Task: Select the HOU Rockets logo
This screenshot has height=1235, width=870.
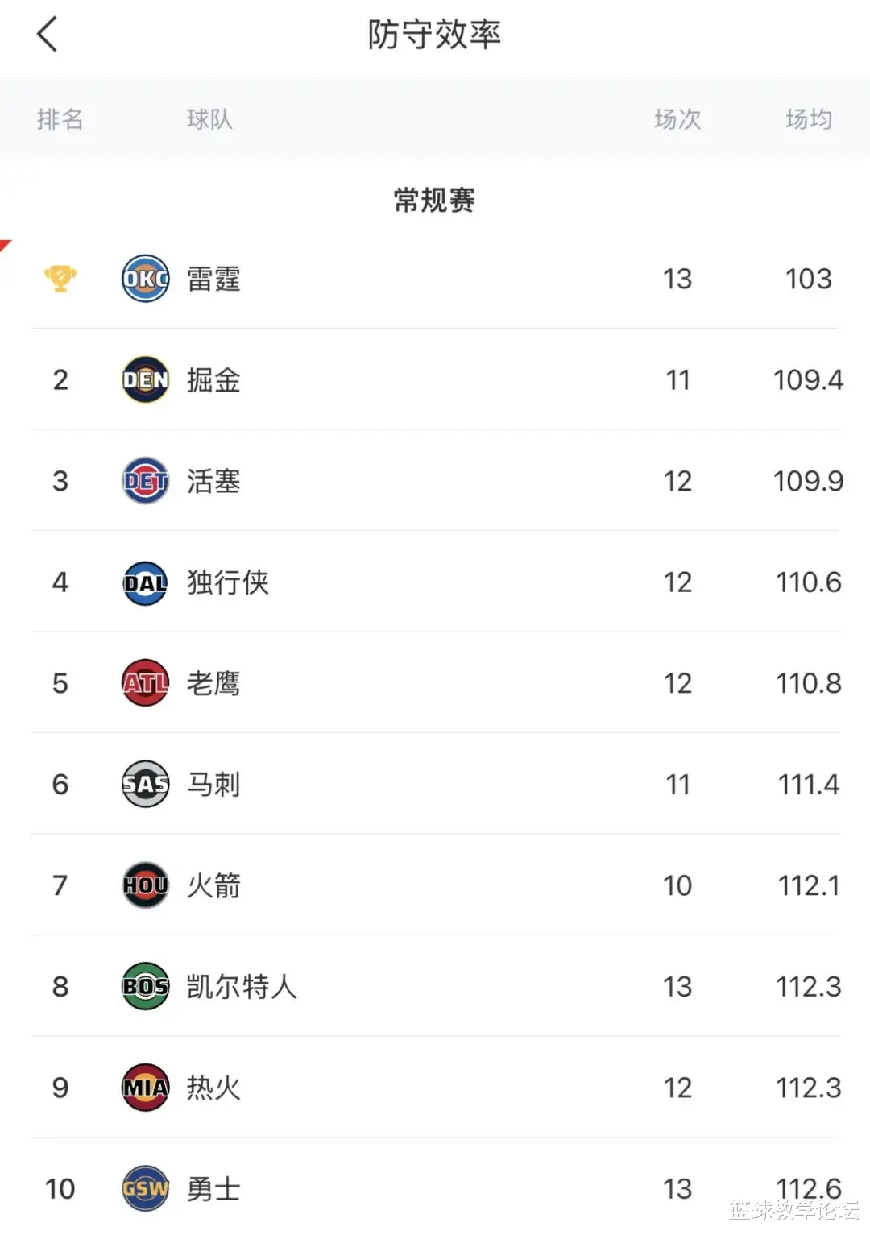Action: (145, 885)
